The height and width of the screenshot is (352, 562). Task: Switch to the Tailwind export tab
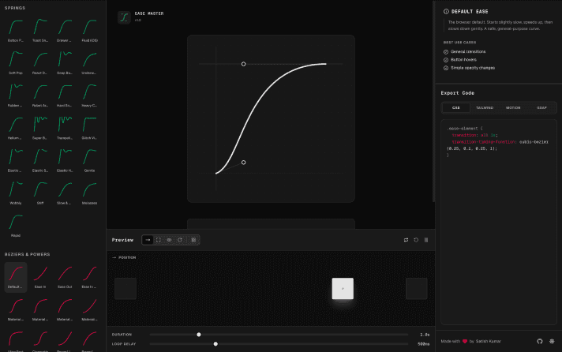[x=485, y=107]
